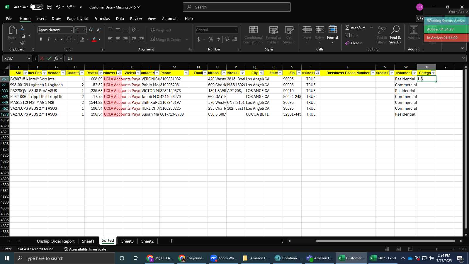
Task: Click Align Left icon
Action: (110, 39)
